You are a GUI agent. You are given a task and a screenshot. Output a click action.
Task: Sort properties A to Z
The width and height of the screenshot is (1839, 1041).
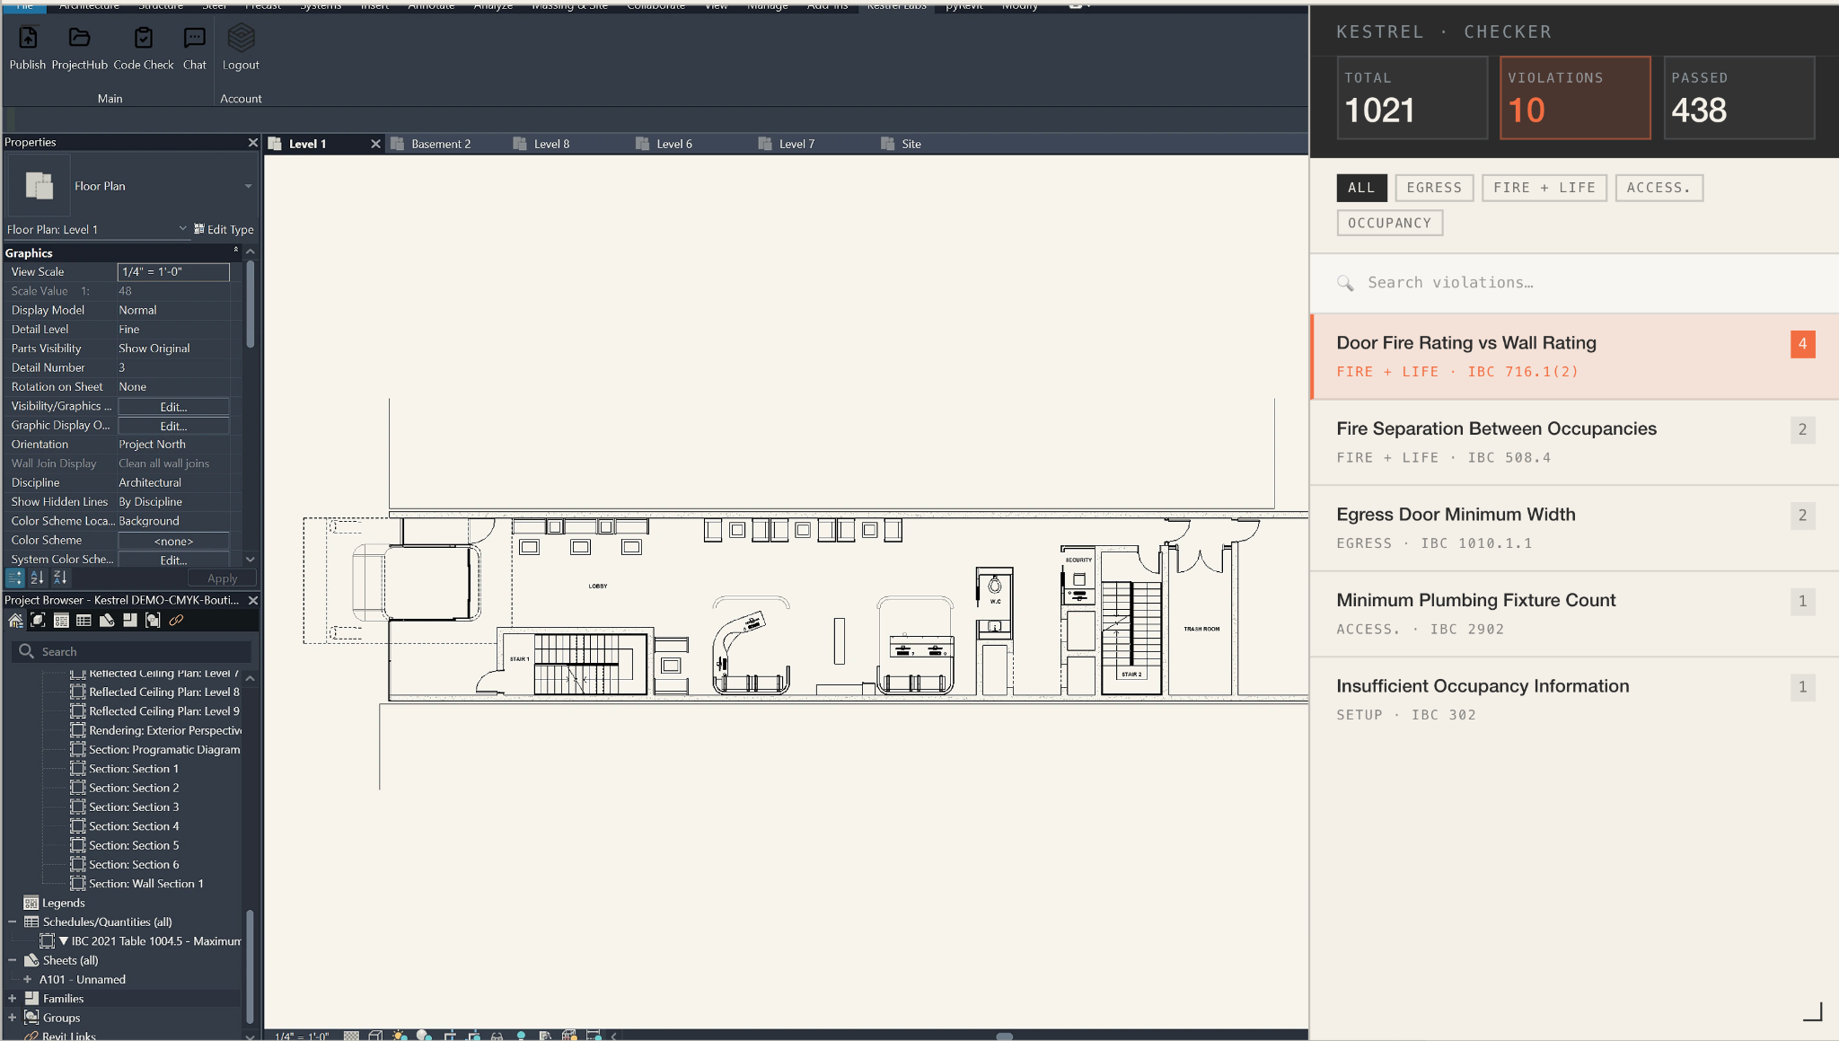pos(37,578)
